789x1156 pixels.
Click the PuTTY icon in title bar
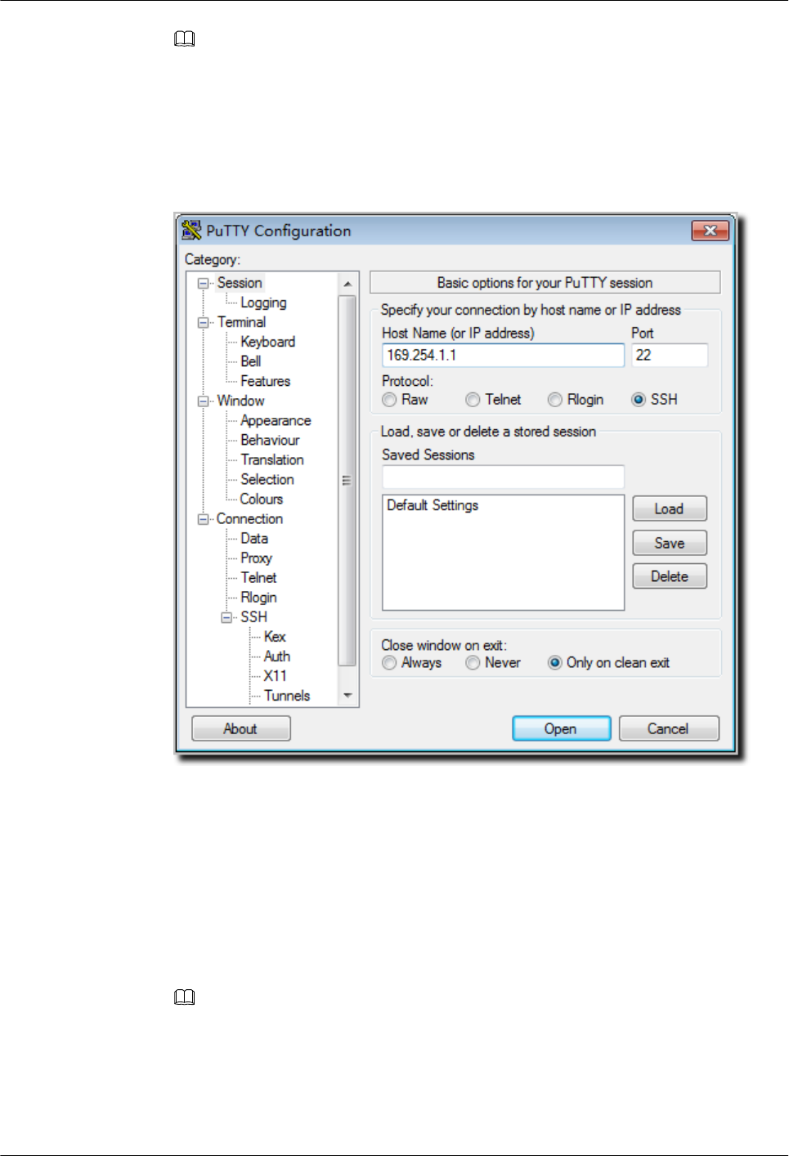coord(191,231)
